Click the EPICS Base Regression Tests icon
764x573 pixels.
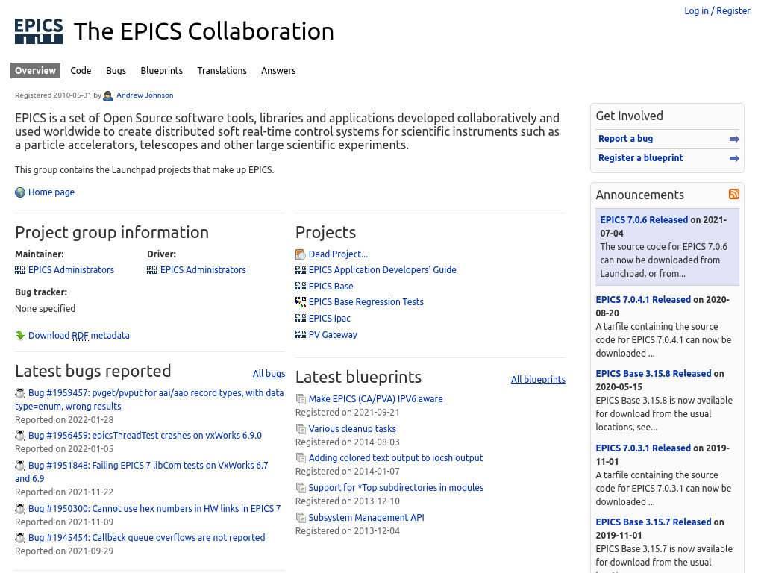click(301, 302)
